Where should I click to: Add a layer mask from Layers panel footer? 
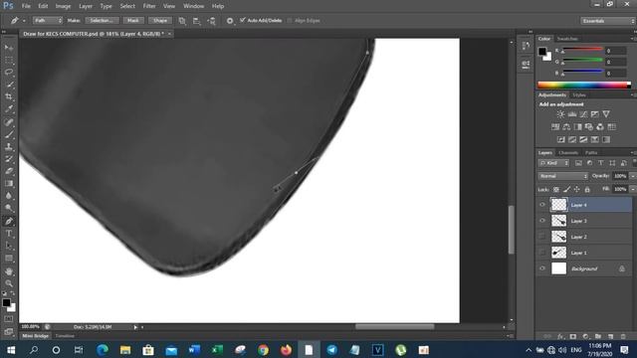tap(573, 336)
